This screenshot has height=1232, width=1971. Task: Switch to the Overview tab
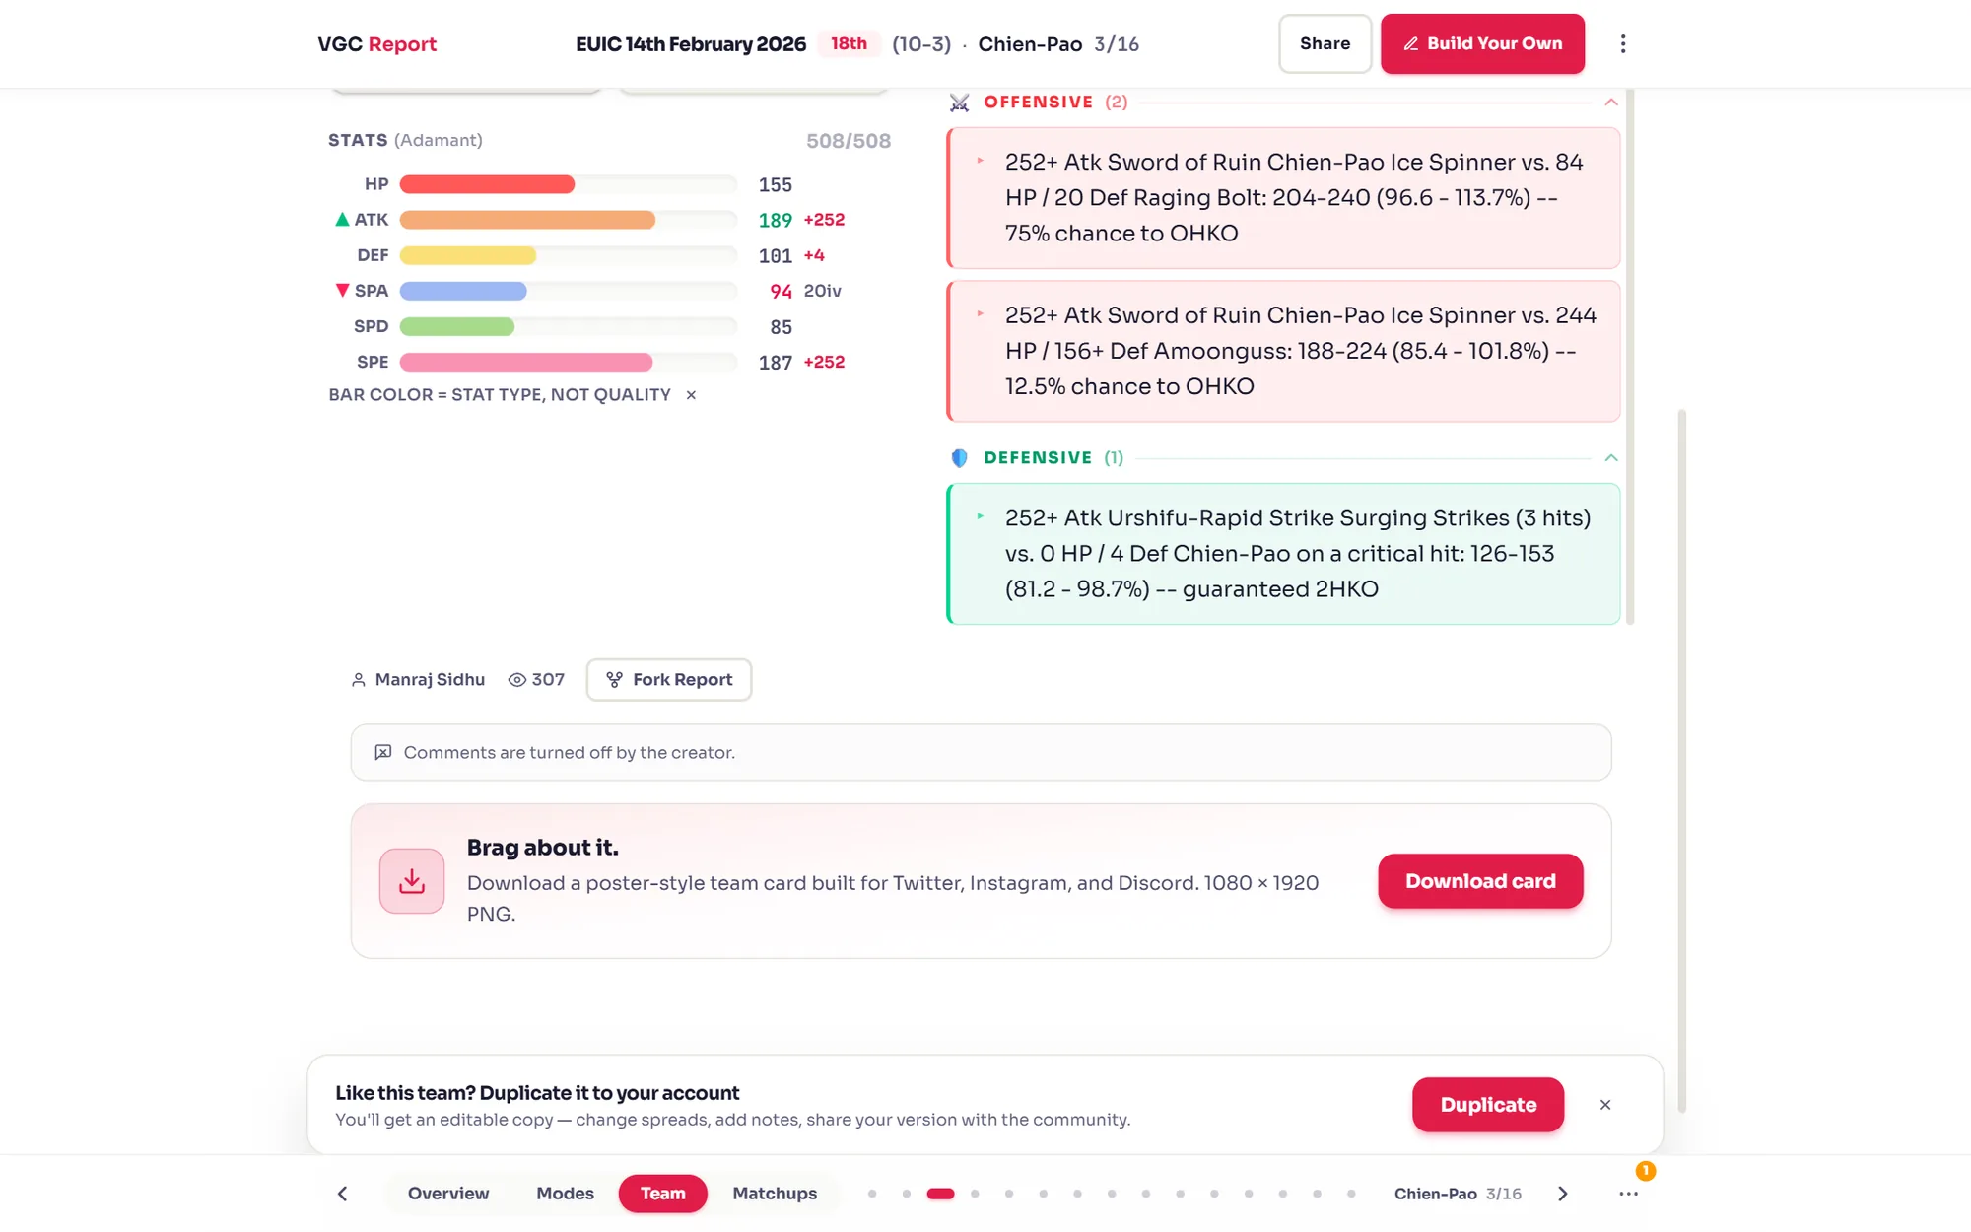[x=448, y=1194]
